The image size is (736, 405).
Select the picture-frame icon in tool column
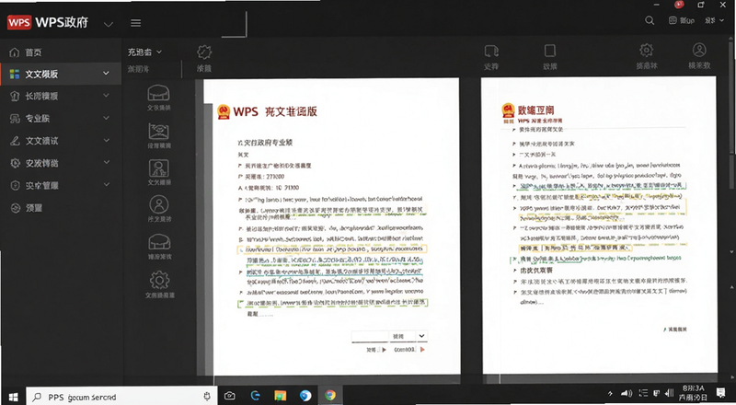point(158,131)
